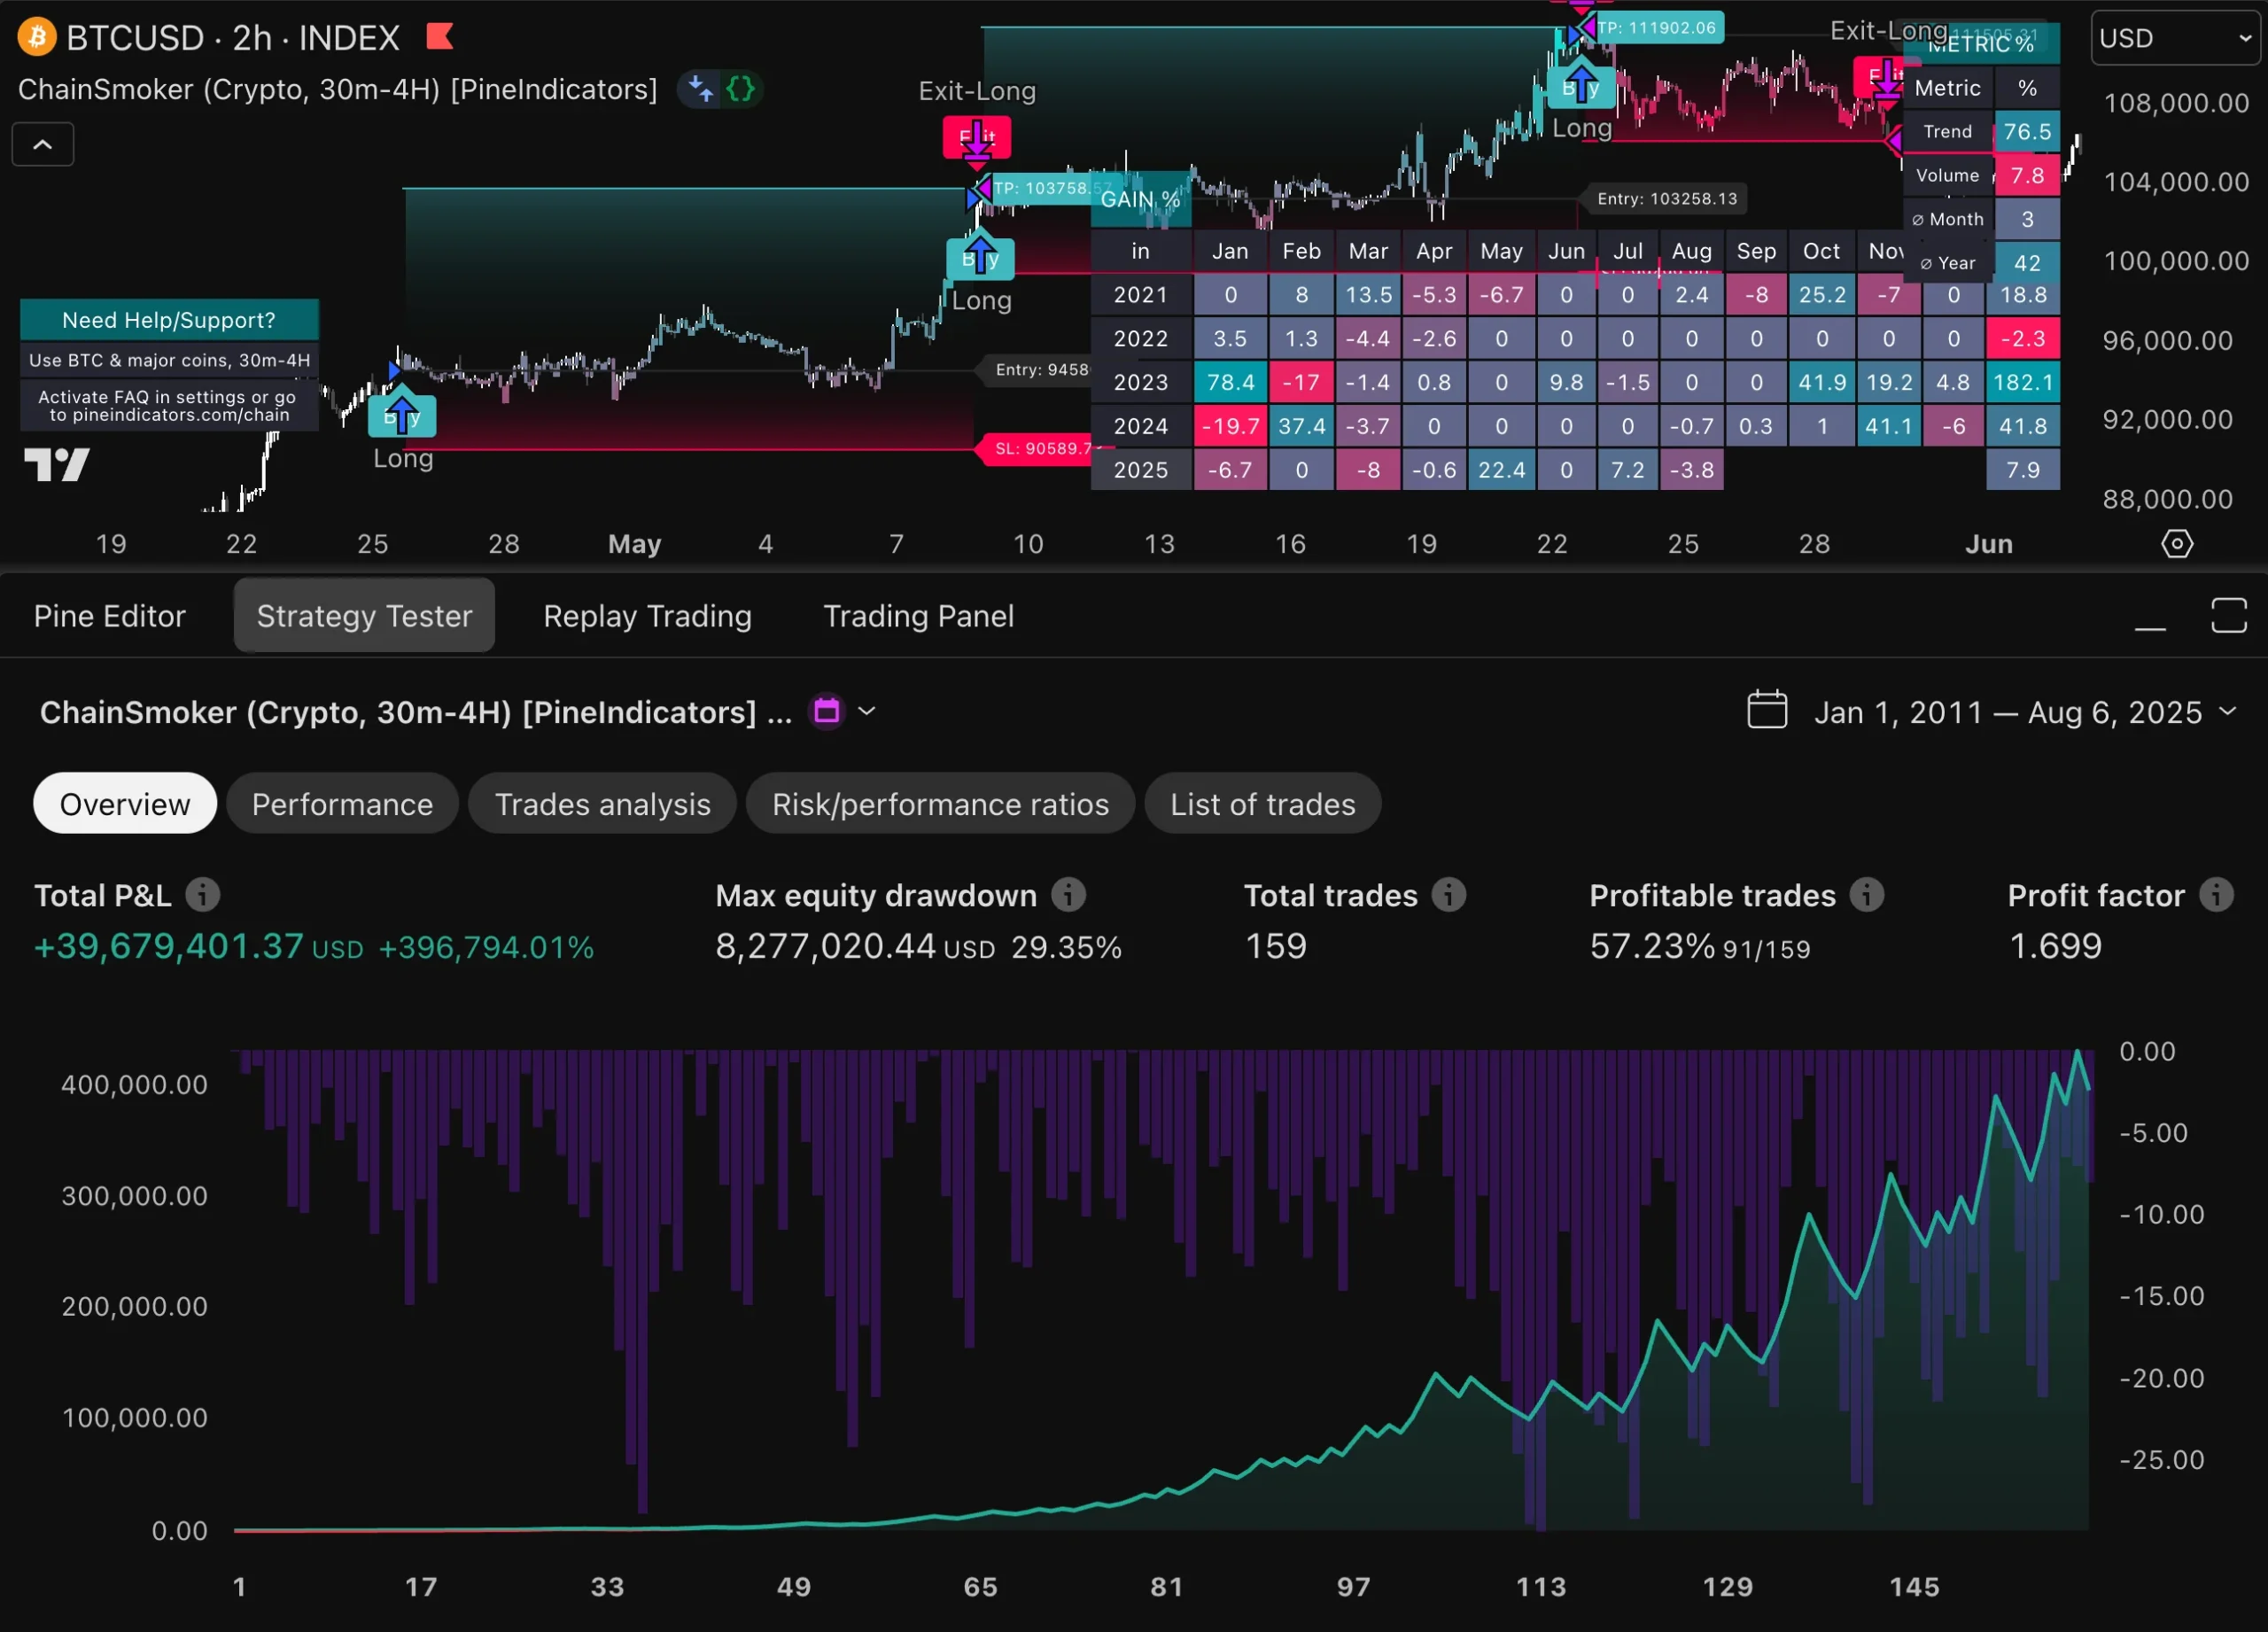2268x1632 pixels.
Task: Click the pineindicators.com/chain FAQ note
Action: pos(169,406)
